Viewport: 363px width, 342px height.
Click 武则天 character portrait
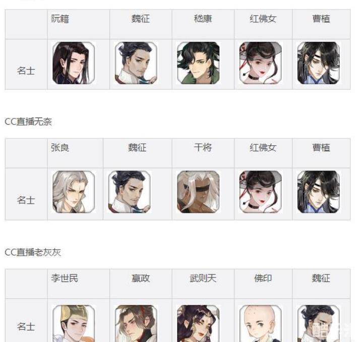tap(198, 323)
